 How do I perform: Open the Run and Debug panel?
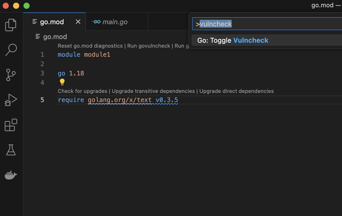pos(11,100)
